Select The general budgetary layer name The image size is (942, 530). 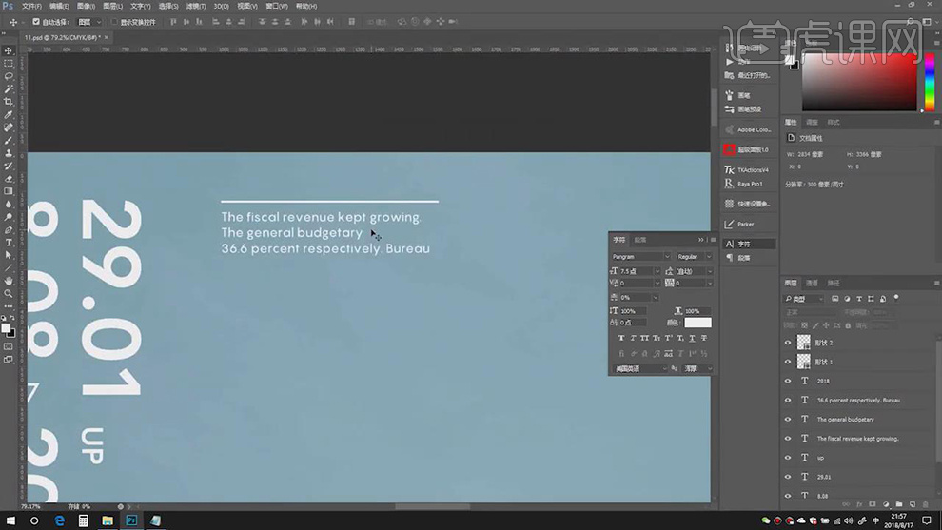[x=845, y=420]
